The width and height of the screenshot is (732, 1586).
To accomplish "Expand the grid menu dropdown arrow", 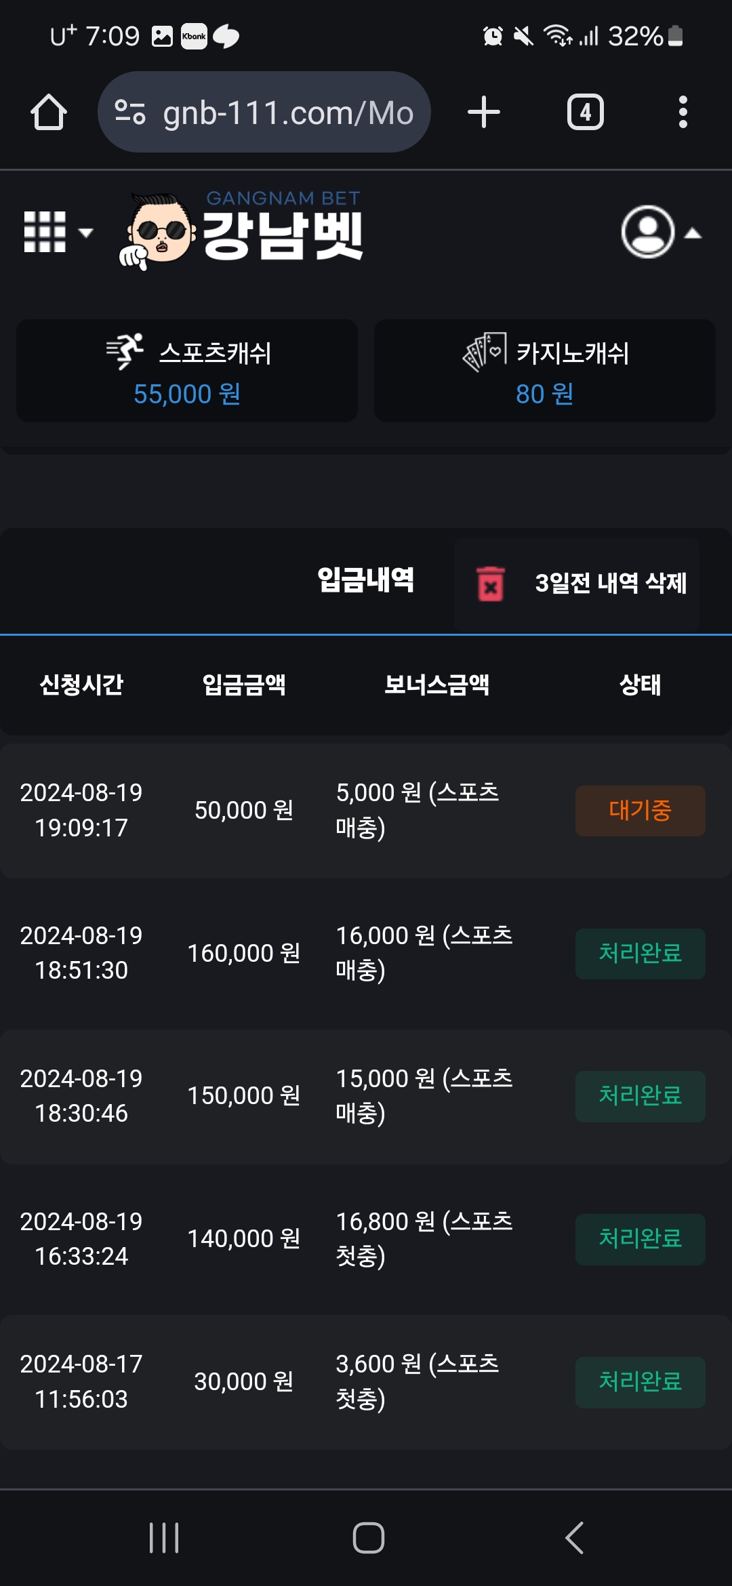I will [x=86, y=233].
